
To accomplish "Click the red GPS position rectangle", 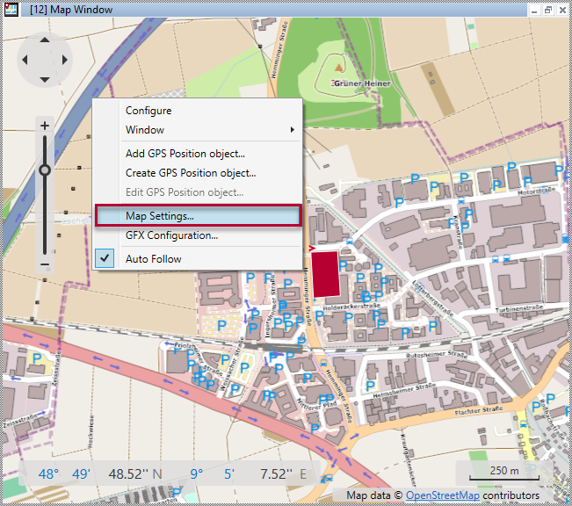I will tap(325, 273).
